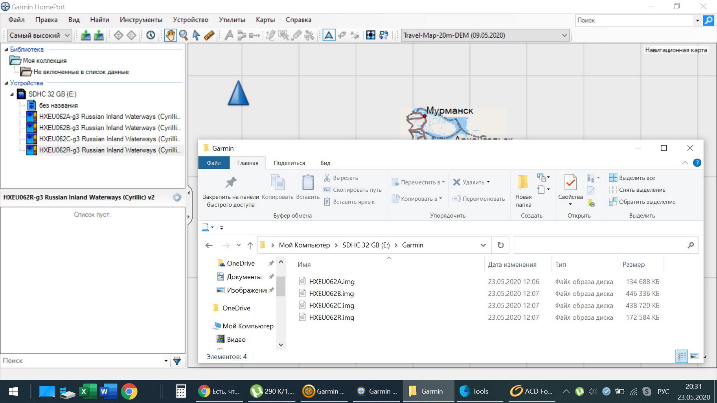Collapse the Библиотека section

(6, 49)
